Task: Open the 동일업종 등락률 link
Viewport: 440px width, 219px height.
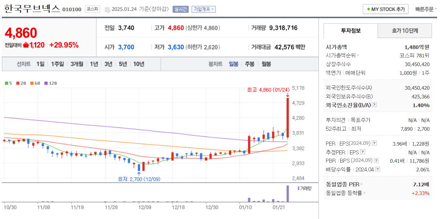Action: point(346,193)
